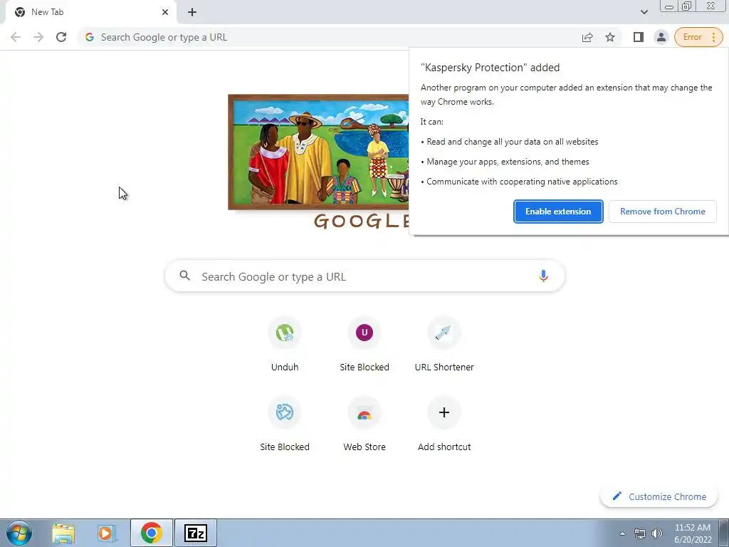
Task: Click the Google search box on page
Action: (x=364, y=276)
